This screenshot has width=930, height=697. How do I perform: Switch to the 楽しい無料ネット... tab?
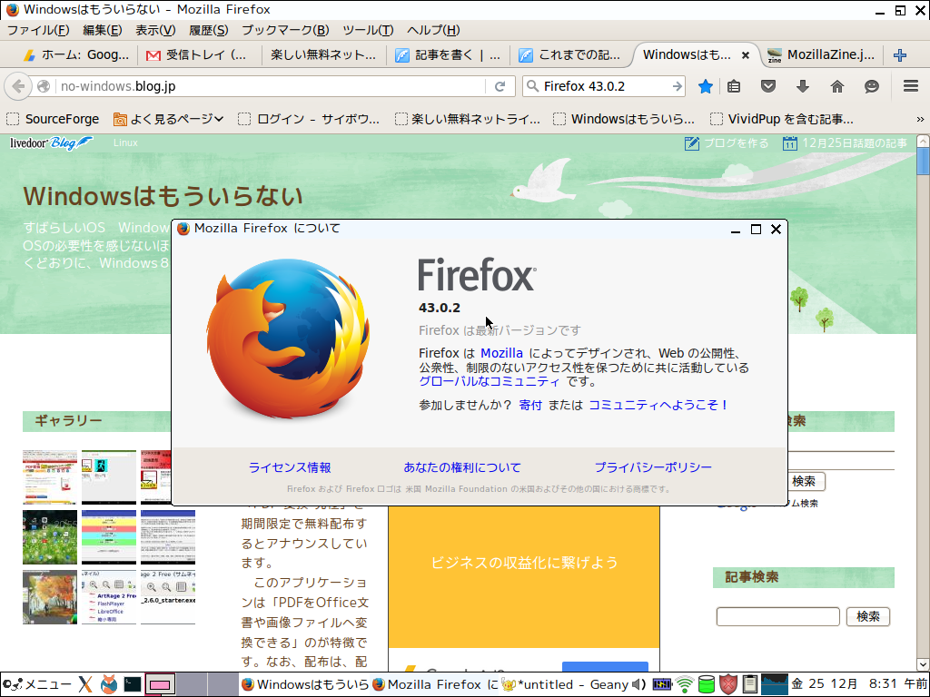[x=323, y=55]
